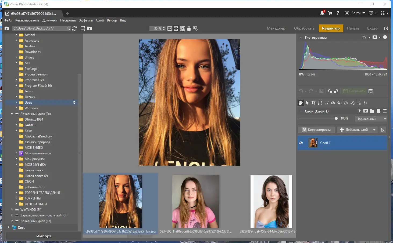Pick the polygon selection tool in the toolbox
393x243 pixels.
point(327,103)
